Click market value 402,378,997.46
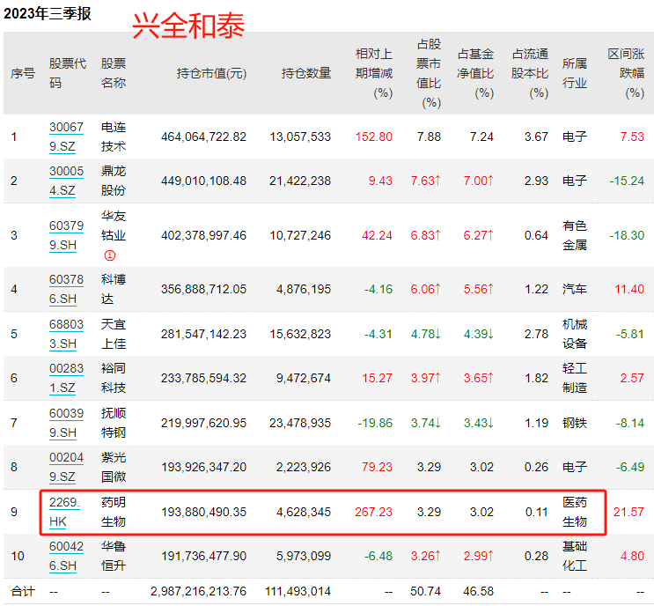654x606 pixels. [203, 235]
